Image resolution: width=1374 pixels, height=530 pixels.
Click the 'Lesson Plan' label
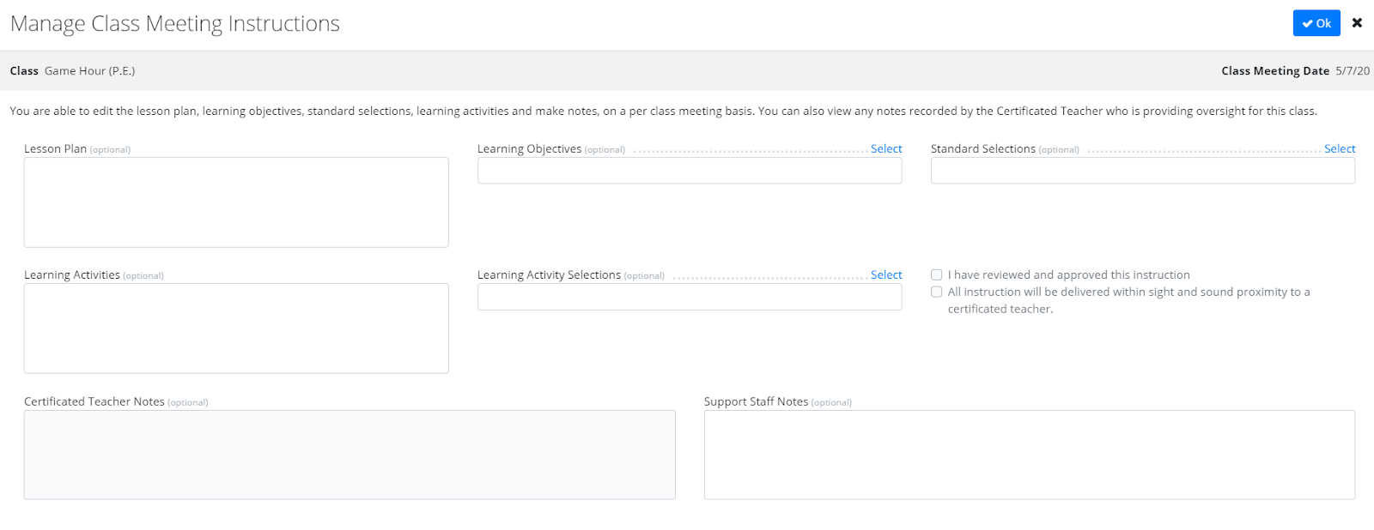pos(55,149)
